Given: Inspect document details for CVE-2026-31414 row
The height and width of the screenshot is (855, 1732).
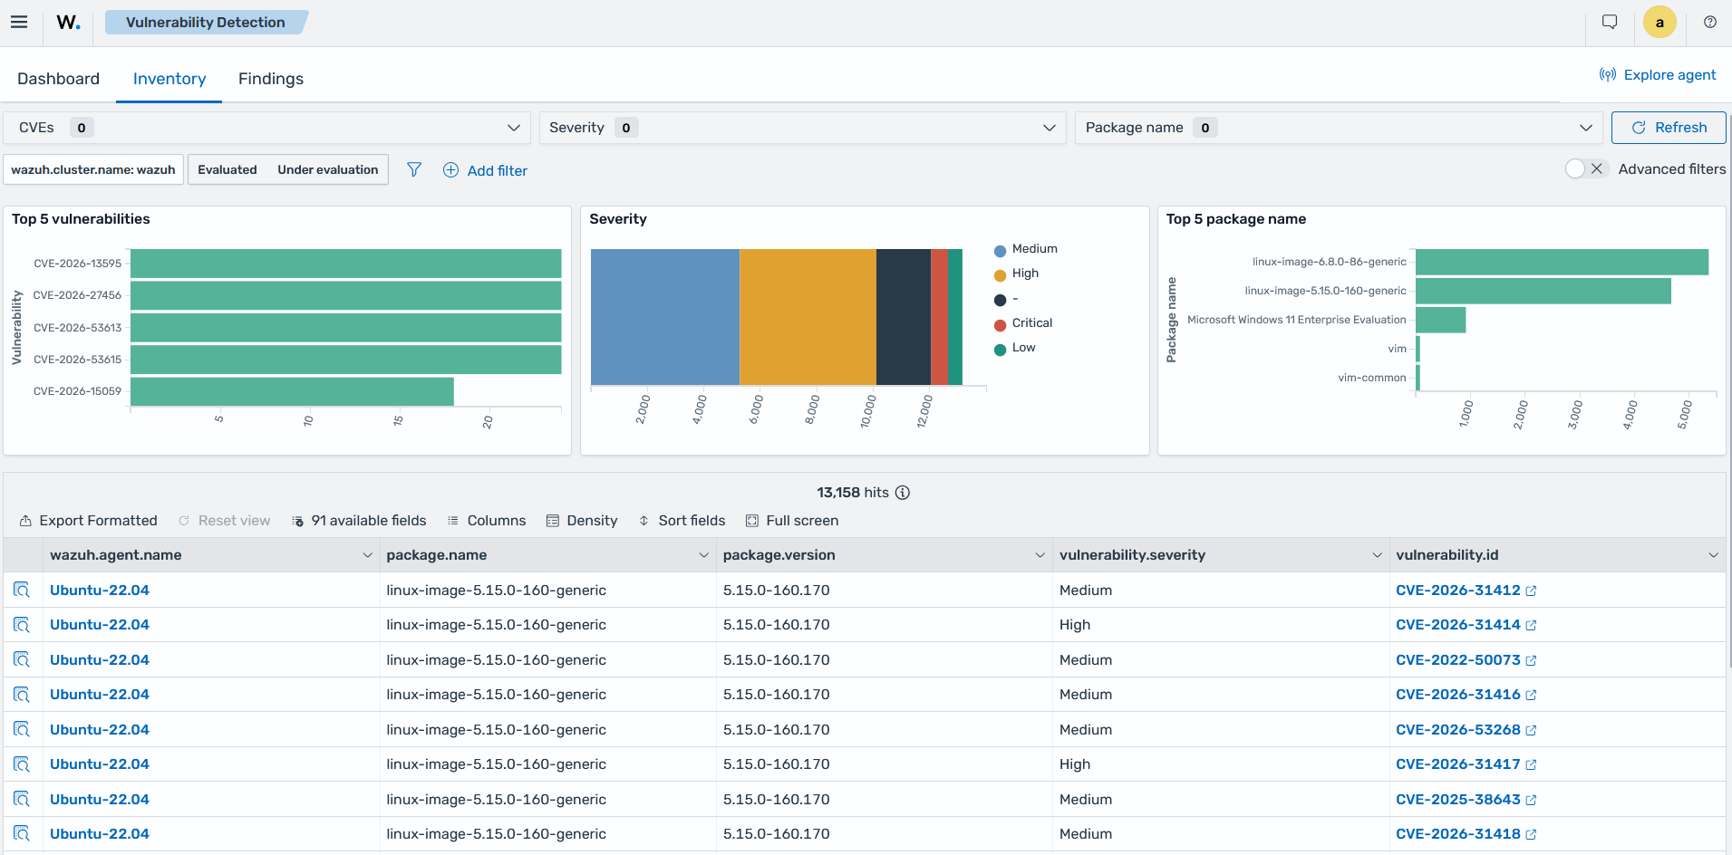Looking at the screenshot, I should [x=22, y=625].
